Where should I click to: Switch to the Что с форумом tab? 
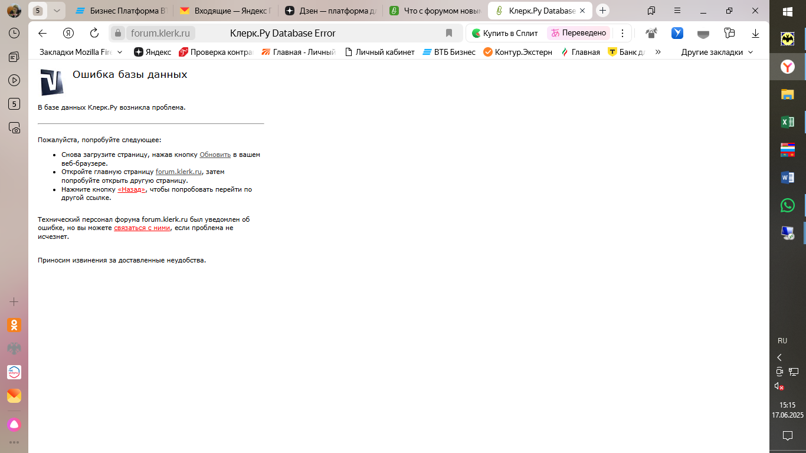coord(435,11)
